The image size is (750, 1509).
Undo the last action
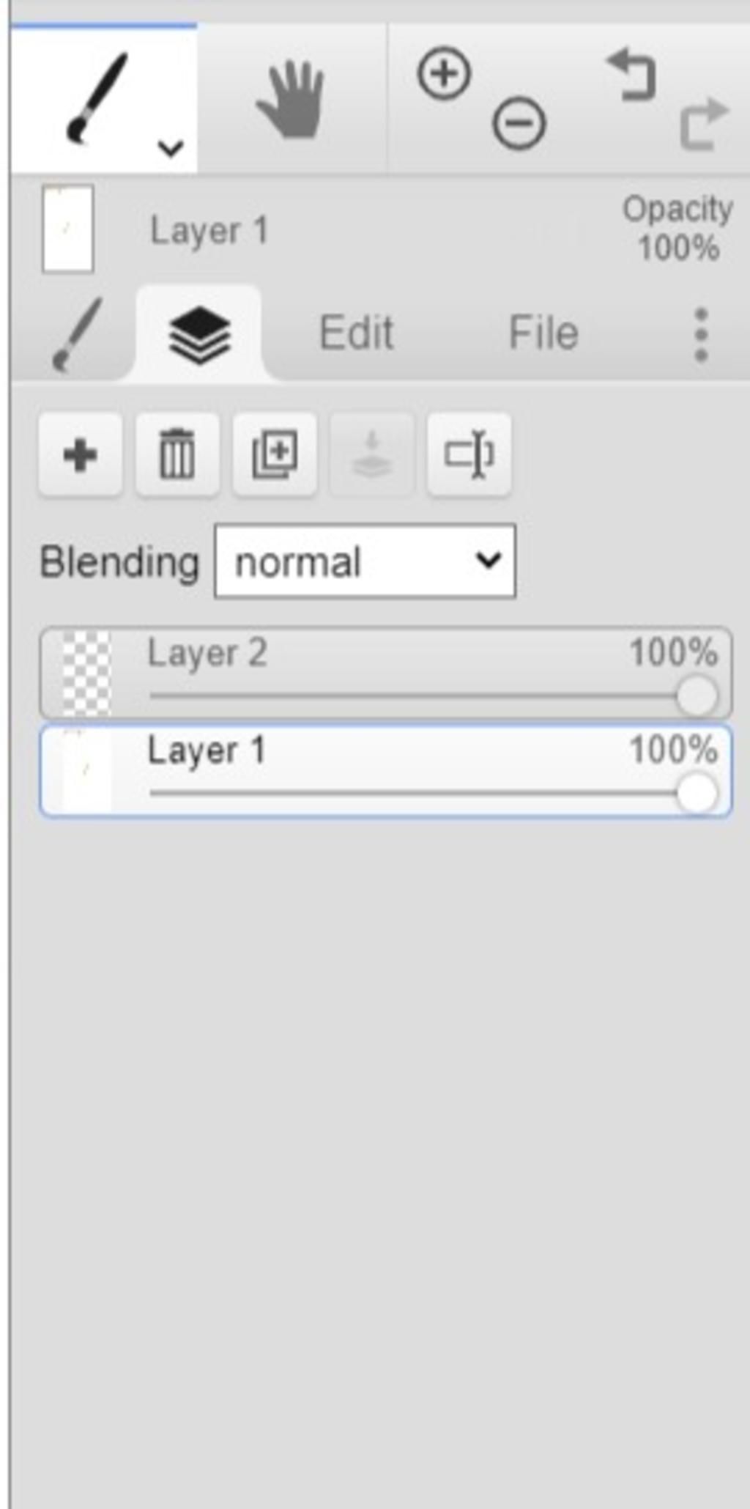[631, 73]
